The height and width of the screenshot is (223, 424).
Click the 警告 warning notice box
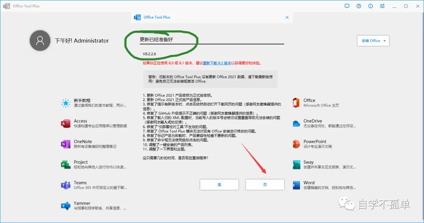coord(210,79)
